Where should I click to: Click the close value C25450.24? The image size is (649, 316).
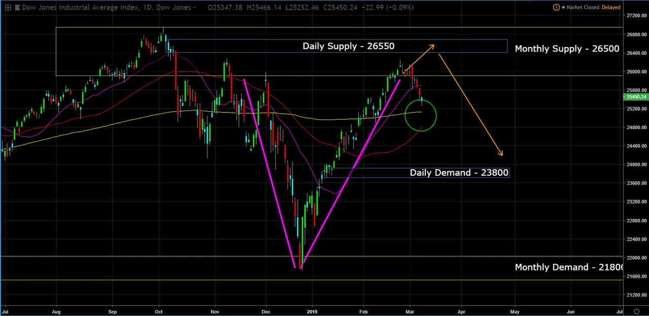340,7
